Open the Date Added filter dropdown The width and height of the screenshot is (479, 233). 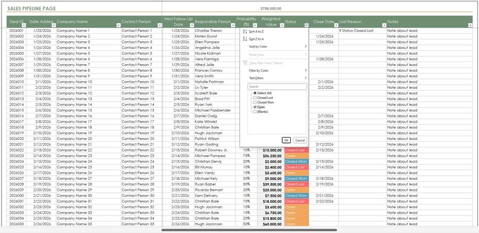pyautogui.click(x=54, y=25)
